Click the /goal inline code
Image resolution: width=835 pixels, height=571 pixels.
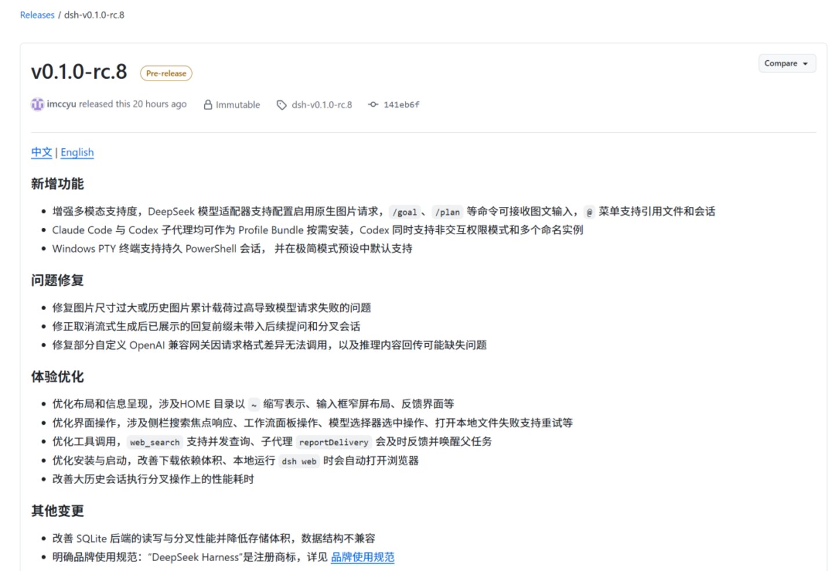point(404,212)
